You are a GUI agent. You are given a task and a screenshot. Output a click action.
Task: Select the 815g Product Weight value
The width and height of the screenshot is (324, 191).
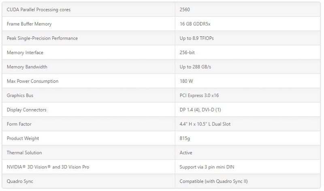coord(185,139)
